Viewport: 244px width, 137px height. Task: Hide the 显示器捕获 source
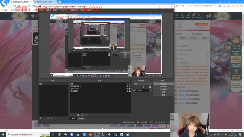[127, 91]
